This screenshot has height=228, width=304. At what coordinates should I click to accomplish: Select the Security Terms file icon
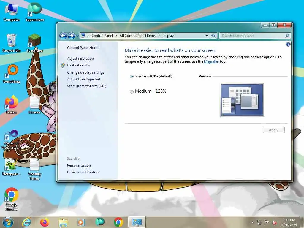pos(35,169)
